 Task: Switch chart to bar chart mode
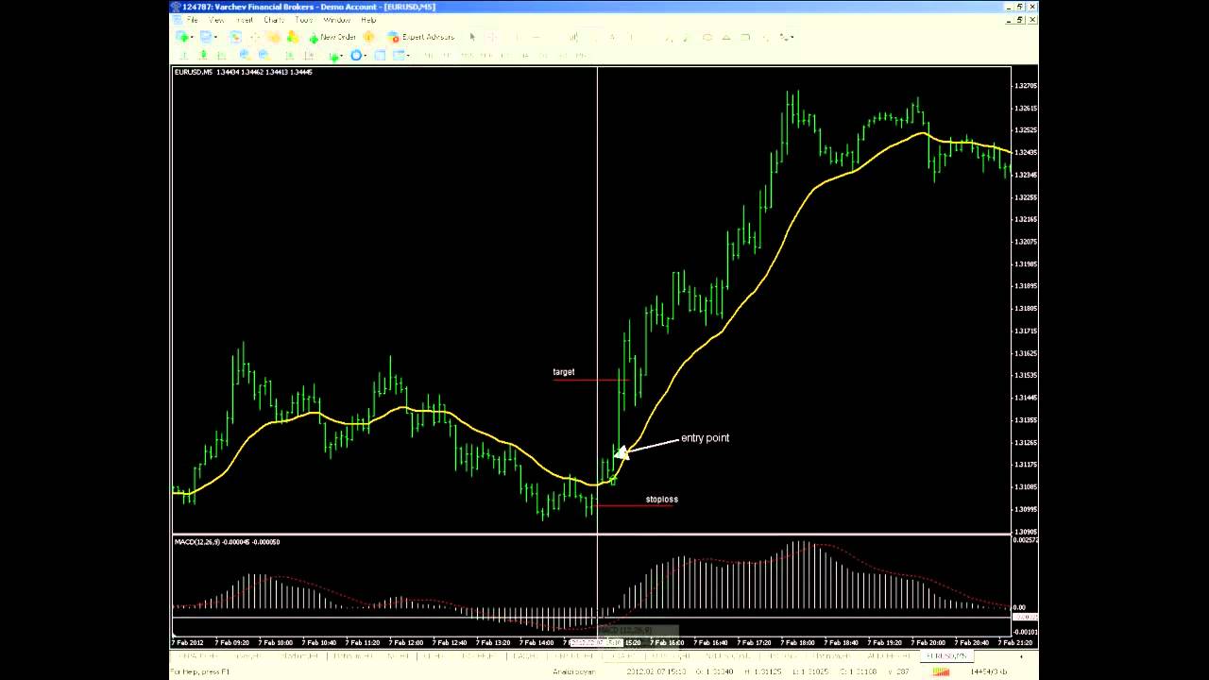pos(183,56)
